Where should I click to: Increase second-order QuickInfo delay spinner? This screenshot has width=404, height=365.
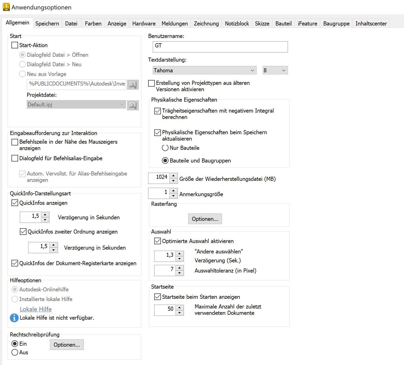tap(53, 245)
